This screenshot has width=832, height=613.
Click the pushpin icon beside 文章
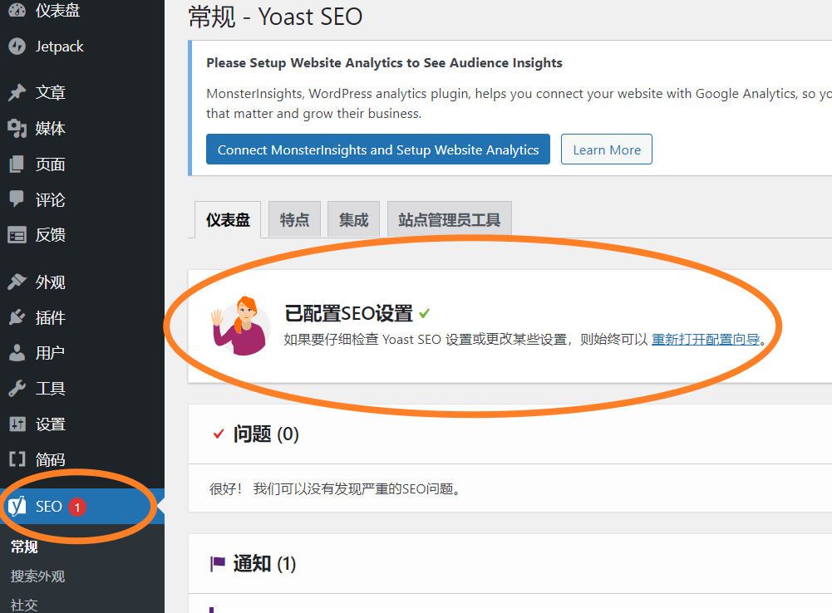17,92
